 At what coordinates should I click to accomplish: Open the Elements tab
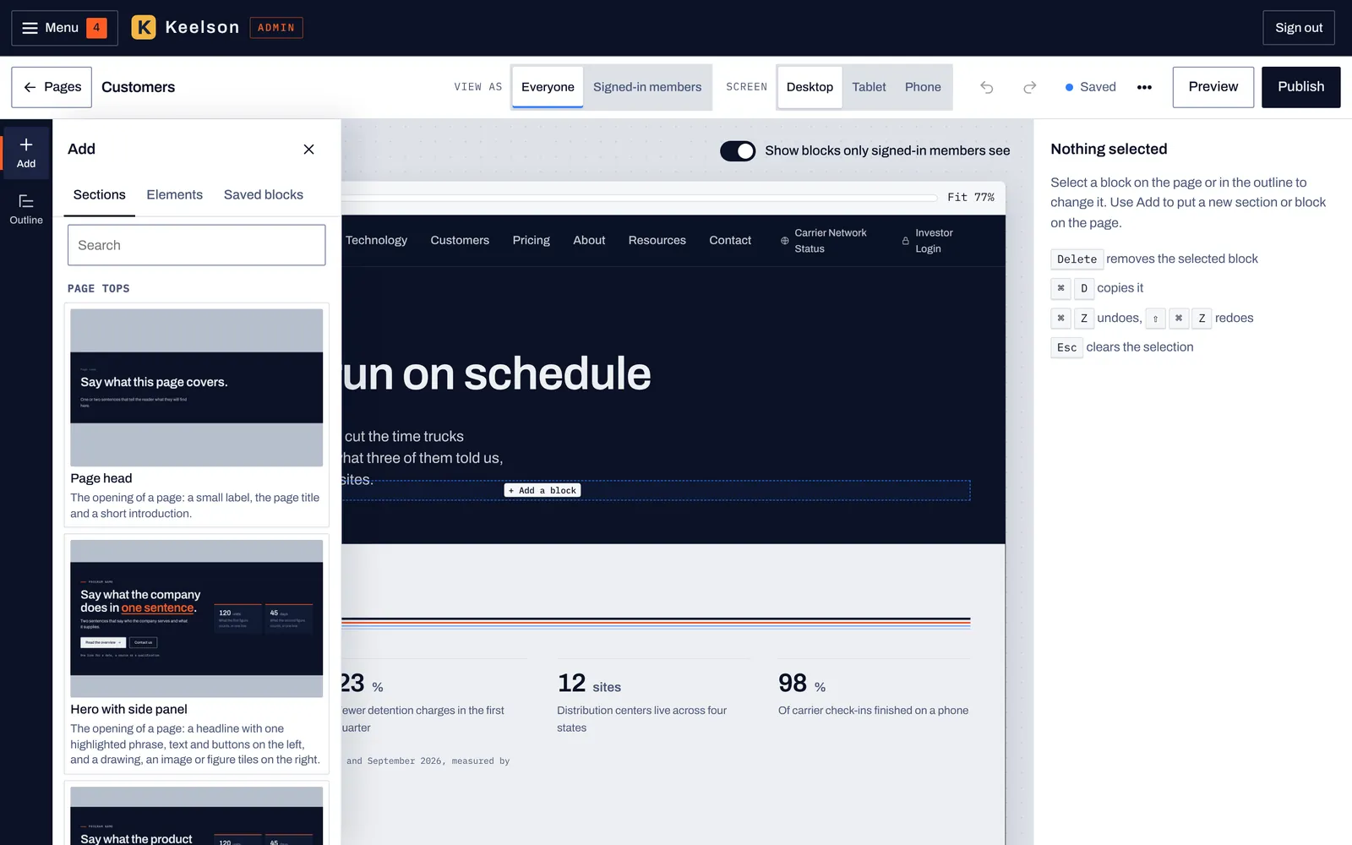click(175, 195)
